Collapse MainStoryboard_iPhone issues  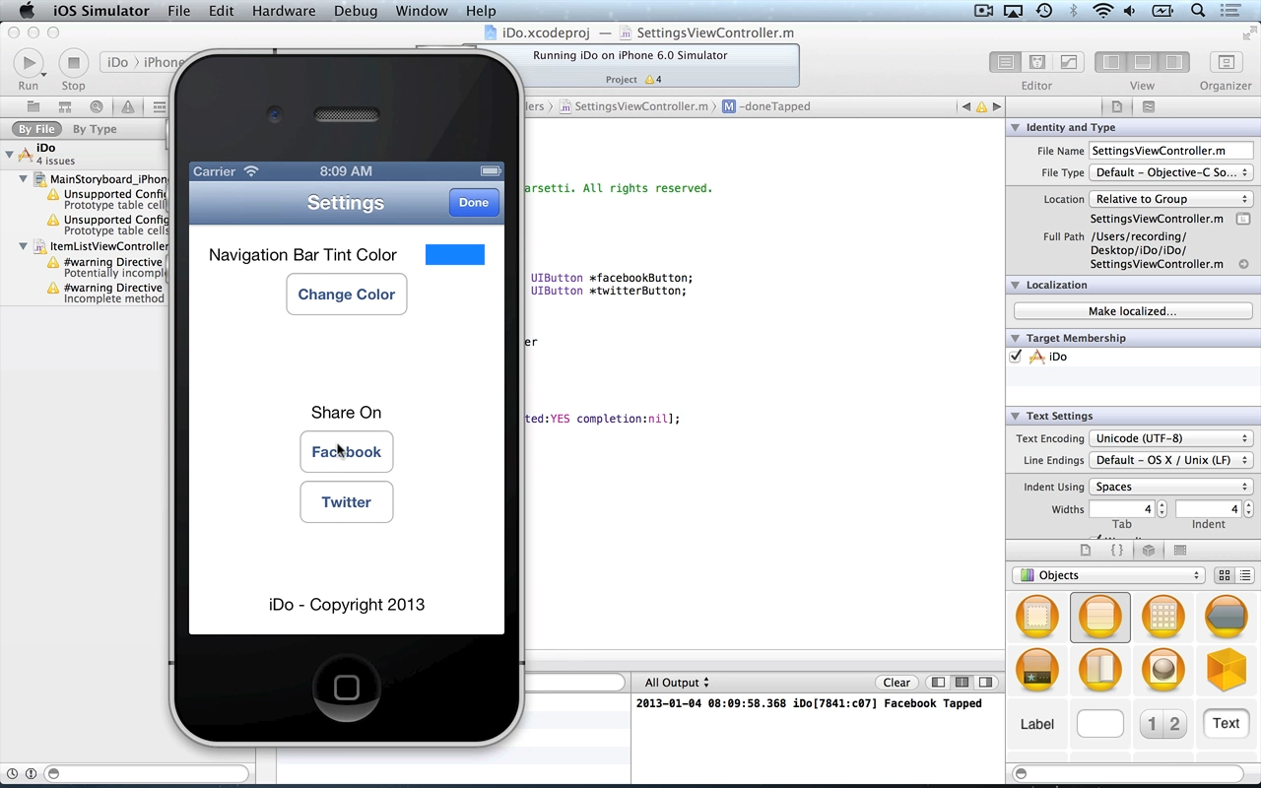pos(24,178)
